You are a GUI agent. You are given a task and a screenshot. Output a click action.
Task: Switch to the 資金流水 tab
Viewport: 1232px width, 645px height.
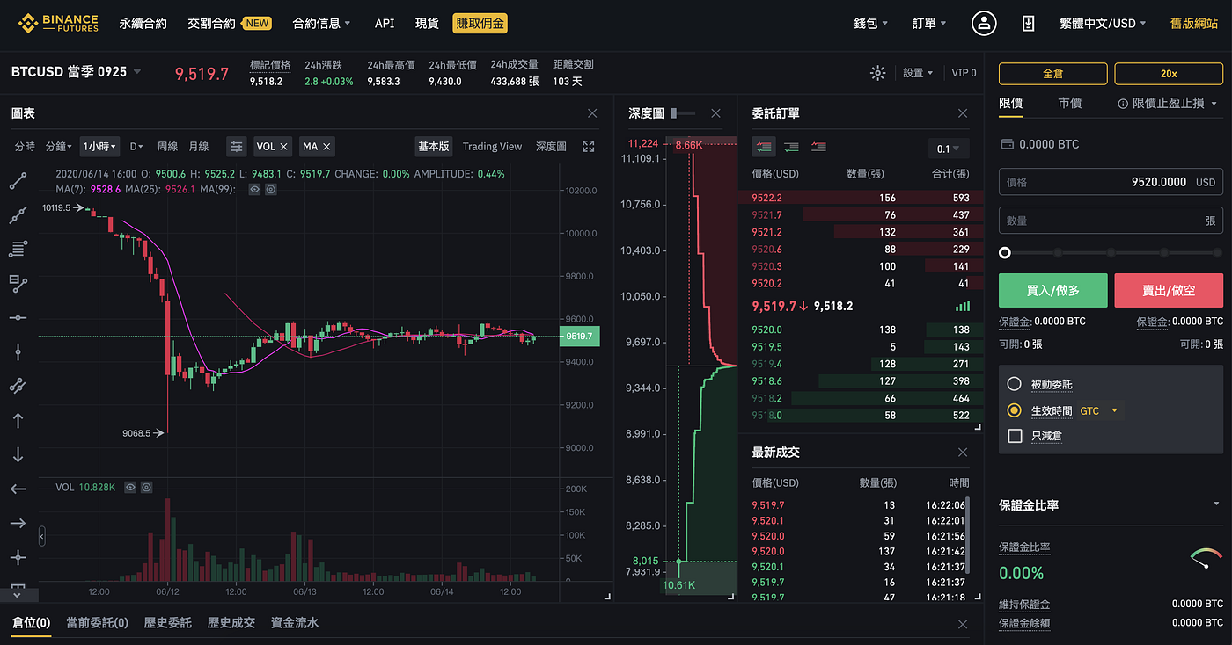tap(295, 623)
